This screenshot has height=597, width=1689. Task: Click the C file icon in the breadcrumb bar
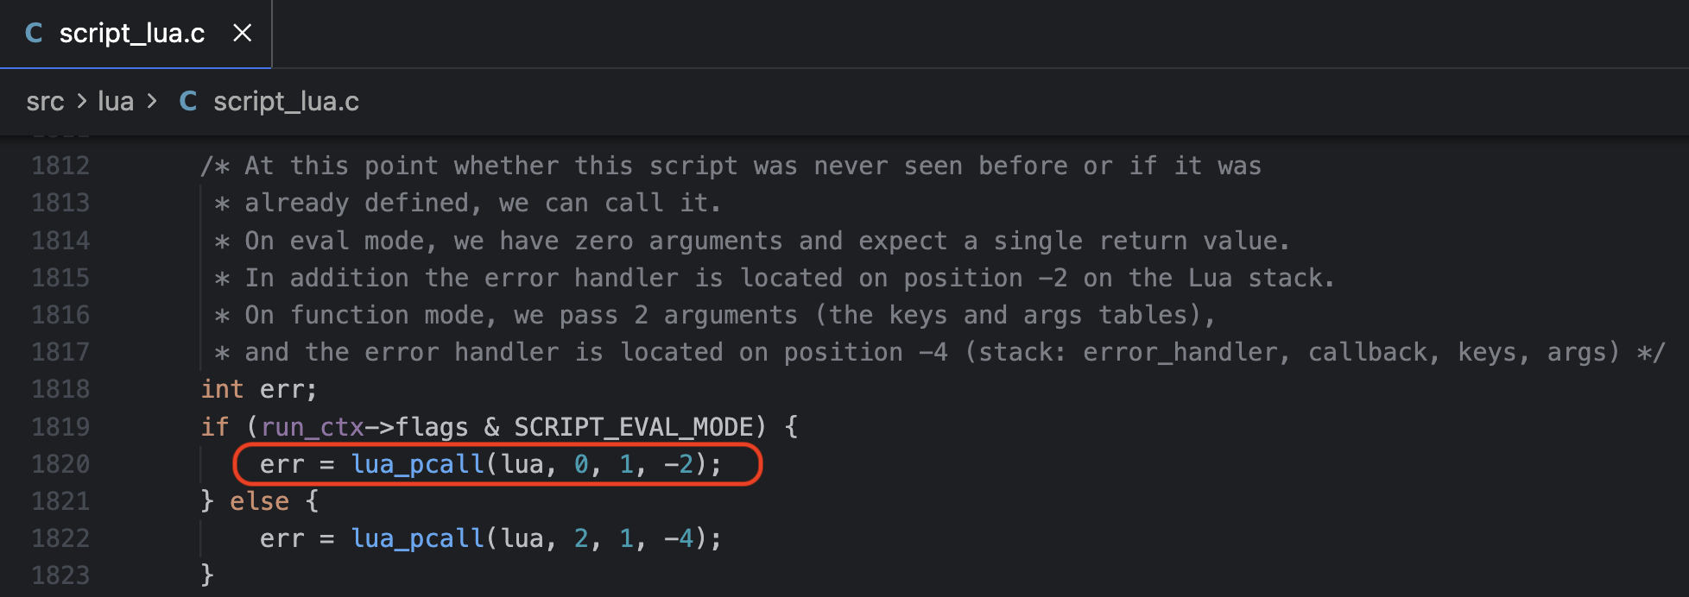click(x=187, y=102)
